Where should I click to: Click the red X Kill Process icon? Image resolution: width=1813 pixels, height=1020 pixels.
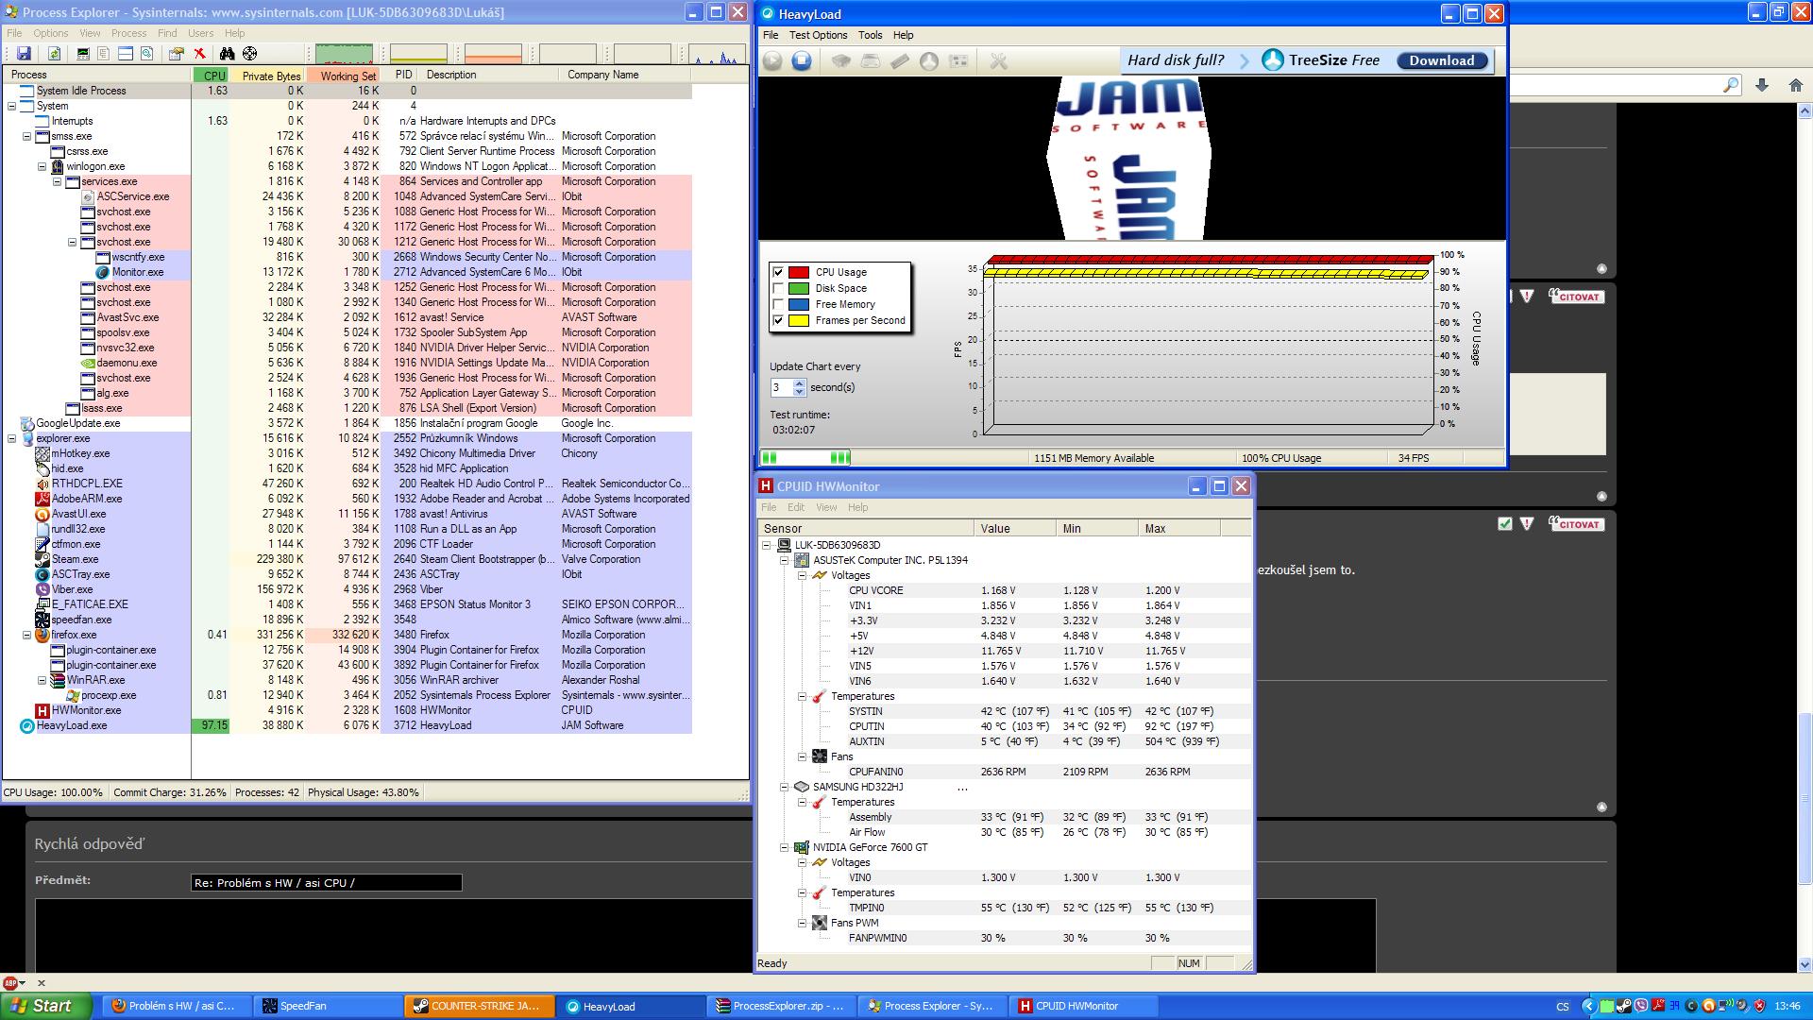[200, 54]
